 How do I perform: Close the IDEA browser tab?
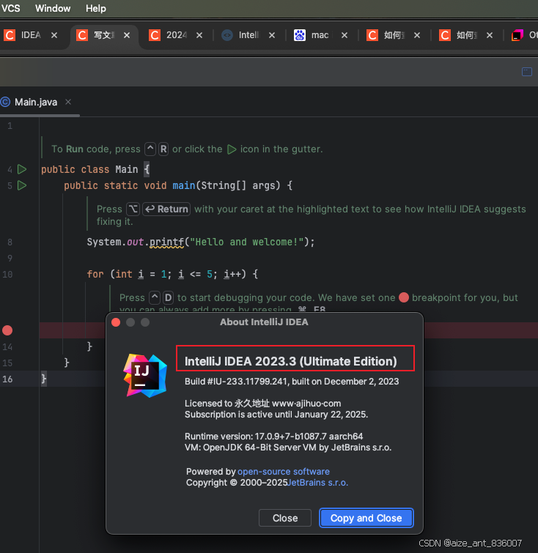tap(54, 35)
